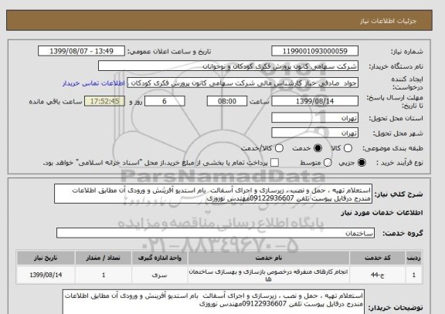The height and width of the screenshot is (314, 445).
Task: Tick the اسناد خزانه اسلامی payment checkbox
Action: pos(274,163)
